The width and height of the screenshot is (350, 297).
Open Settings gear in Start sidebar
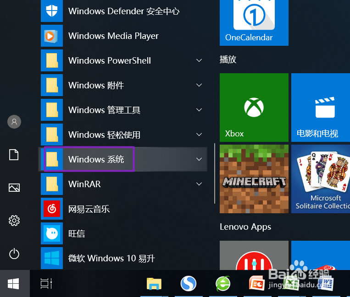tap(14, 221)
